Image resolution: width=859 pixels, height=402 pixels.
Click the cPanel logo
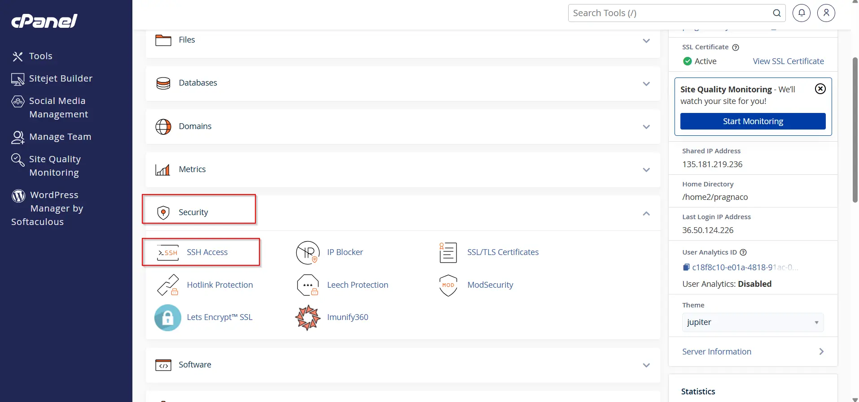coord(44,21)
